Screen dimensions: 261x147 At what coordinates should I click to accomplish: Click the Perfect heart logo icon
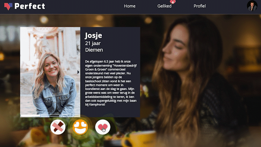click(8, 6)
